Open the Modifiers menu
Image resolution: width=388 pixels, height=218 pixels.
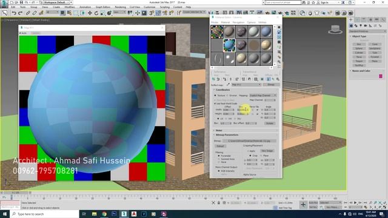click(70, 7)
